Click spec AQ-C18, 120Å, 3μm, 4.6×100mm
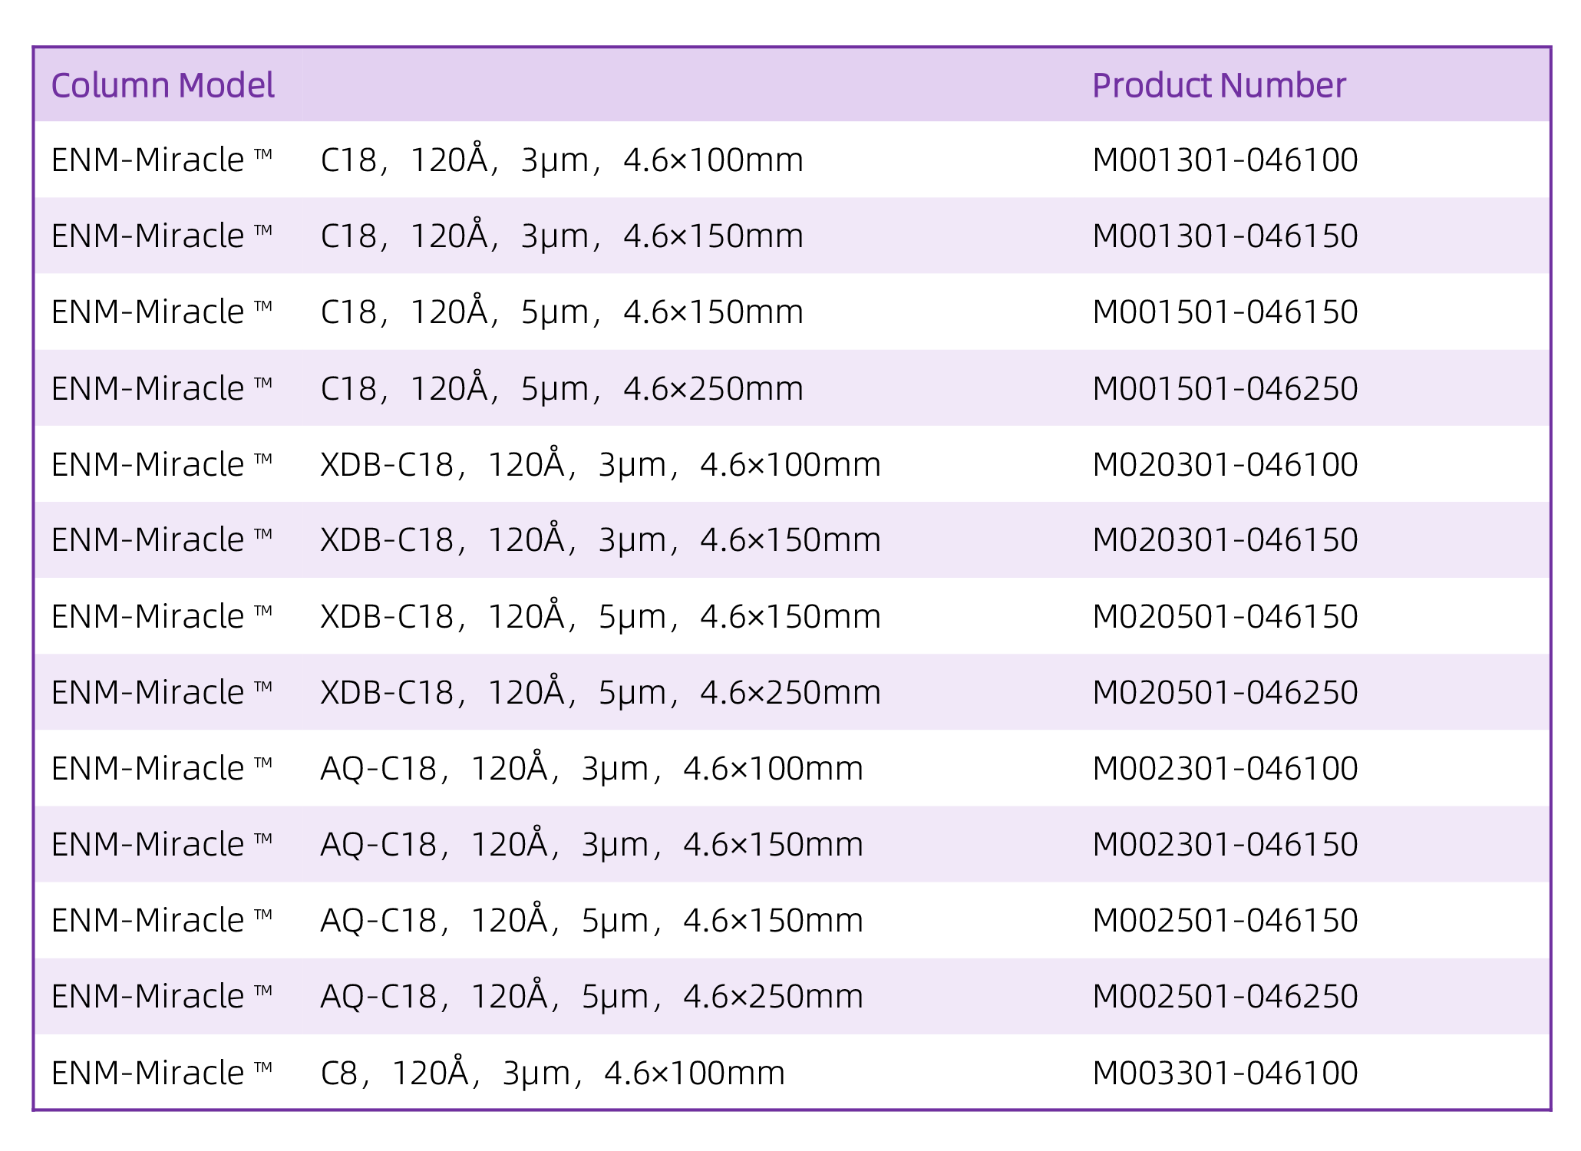Image resolution: width=1581 pixels, height=1151 pixels. [x=592, y=767]
